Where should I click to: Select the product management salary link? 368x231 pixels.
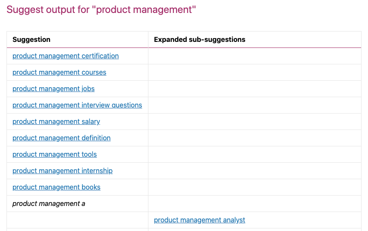(56, 121)
